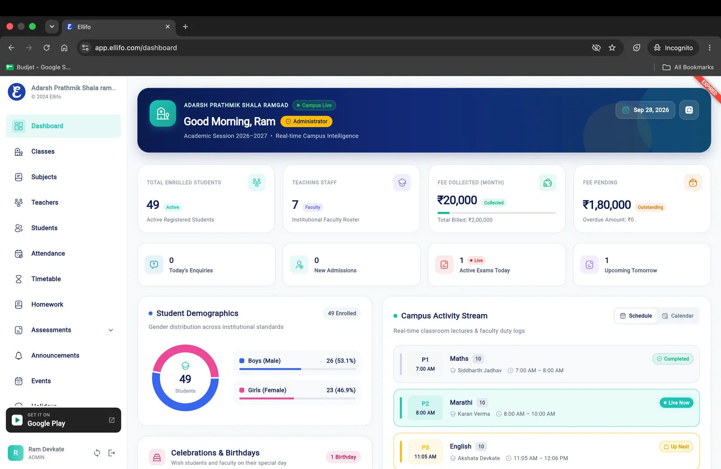Click the student demographics donut chart
This screenshot has height=469, width=721.
pos(185,378)
